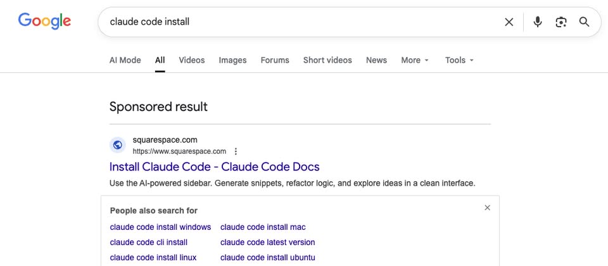
Task: Click the Google logo
Action: [44, 21]
